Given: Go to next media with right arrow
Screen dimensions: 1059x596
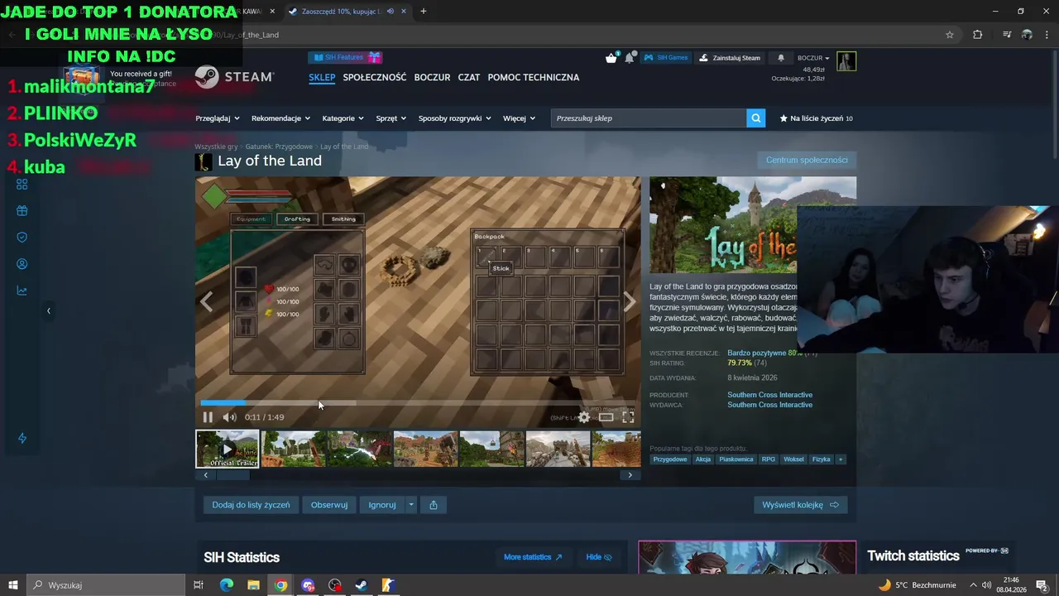Looking at the screenshot, I should coord(630,302).
